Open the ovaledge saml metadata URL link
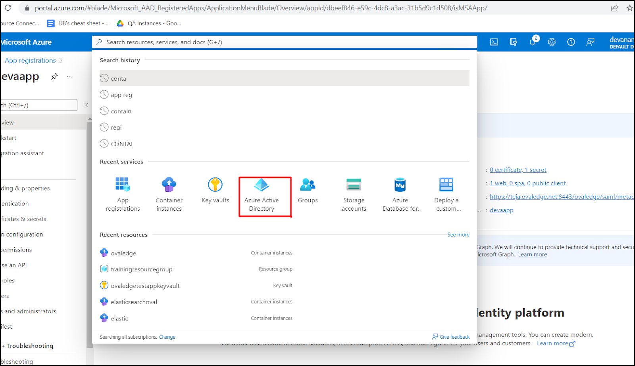The width and height of the screenshot is (635, 366). (x=562, y=196)
